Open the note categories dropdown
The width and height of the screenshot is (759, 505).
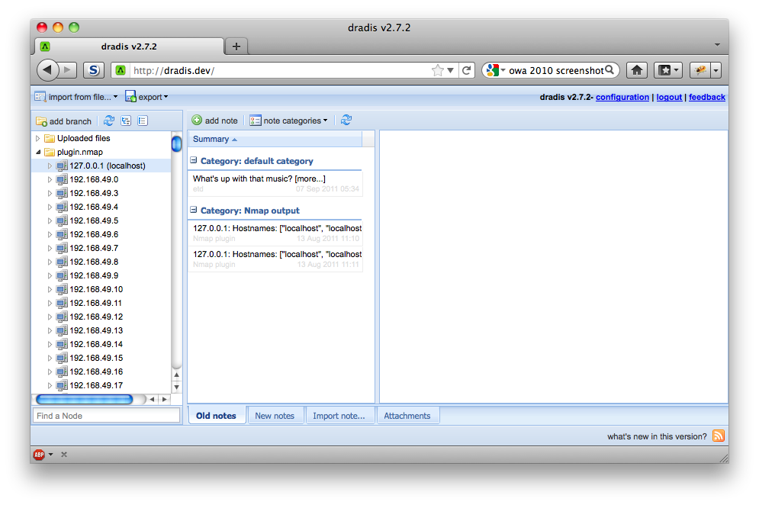point(289,120)
